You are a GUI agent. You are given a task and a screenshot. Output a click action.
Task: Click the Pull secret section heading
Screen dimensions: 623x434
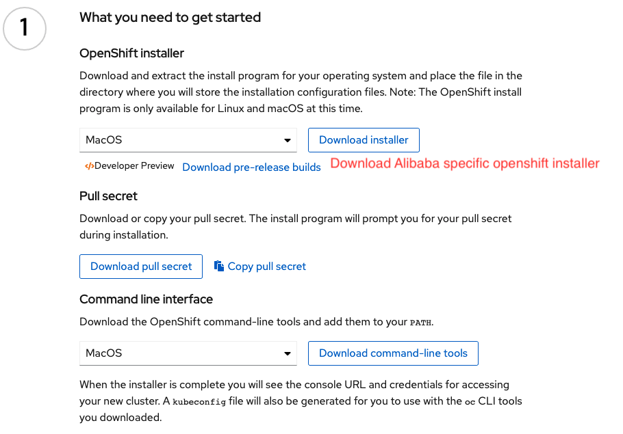108,196
